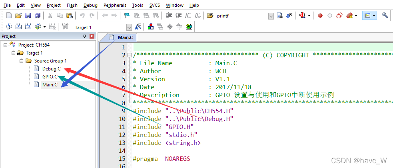Collapse the Project: CH554 tree node
Viewport: 393px width, 168px height.
[5, 45]
